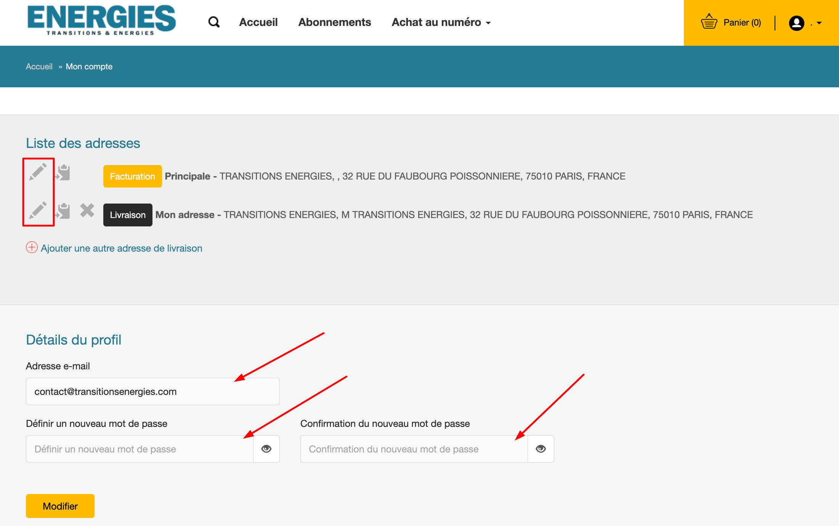Open the Accueil menu item
Screen dimensions: 839x526
click(258, 22)
